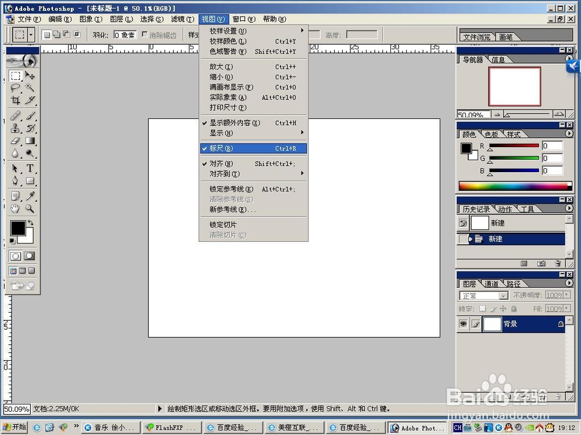
Task: Toggle 消除锯齿 anti-alias checkbox
Action: tap(145, 34)
